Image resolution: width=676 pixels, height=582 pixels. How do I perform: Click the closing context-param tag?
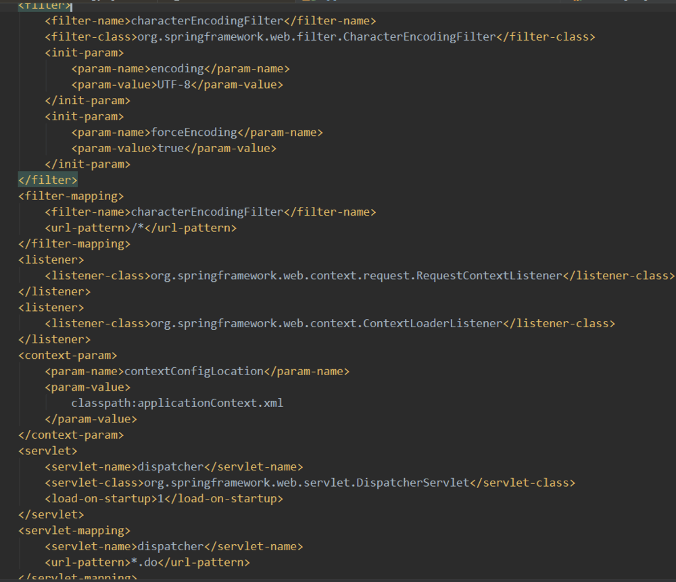(71, 435)
